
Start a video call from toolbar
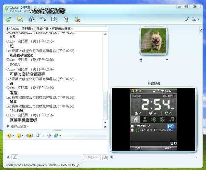[31, 20]
